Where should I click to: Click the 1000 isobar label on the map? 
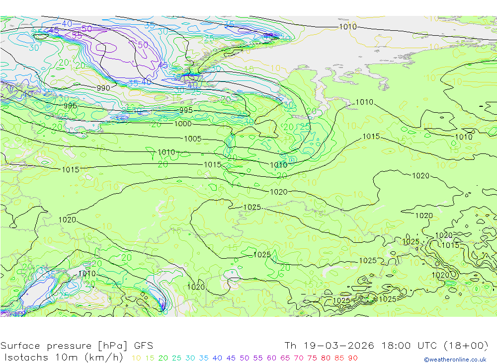tap(183, 124)
